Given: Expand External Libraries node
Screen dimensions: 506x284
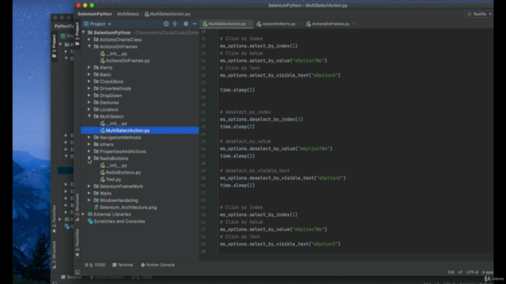Looking at the screenshot, I should coord(84,214).
